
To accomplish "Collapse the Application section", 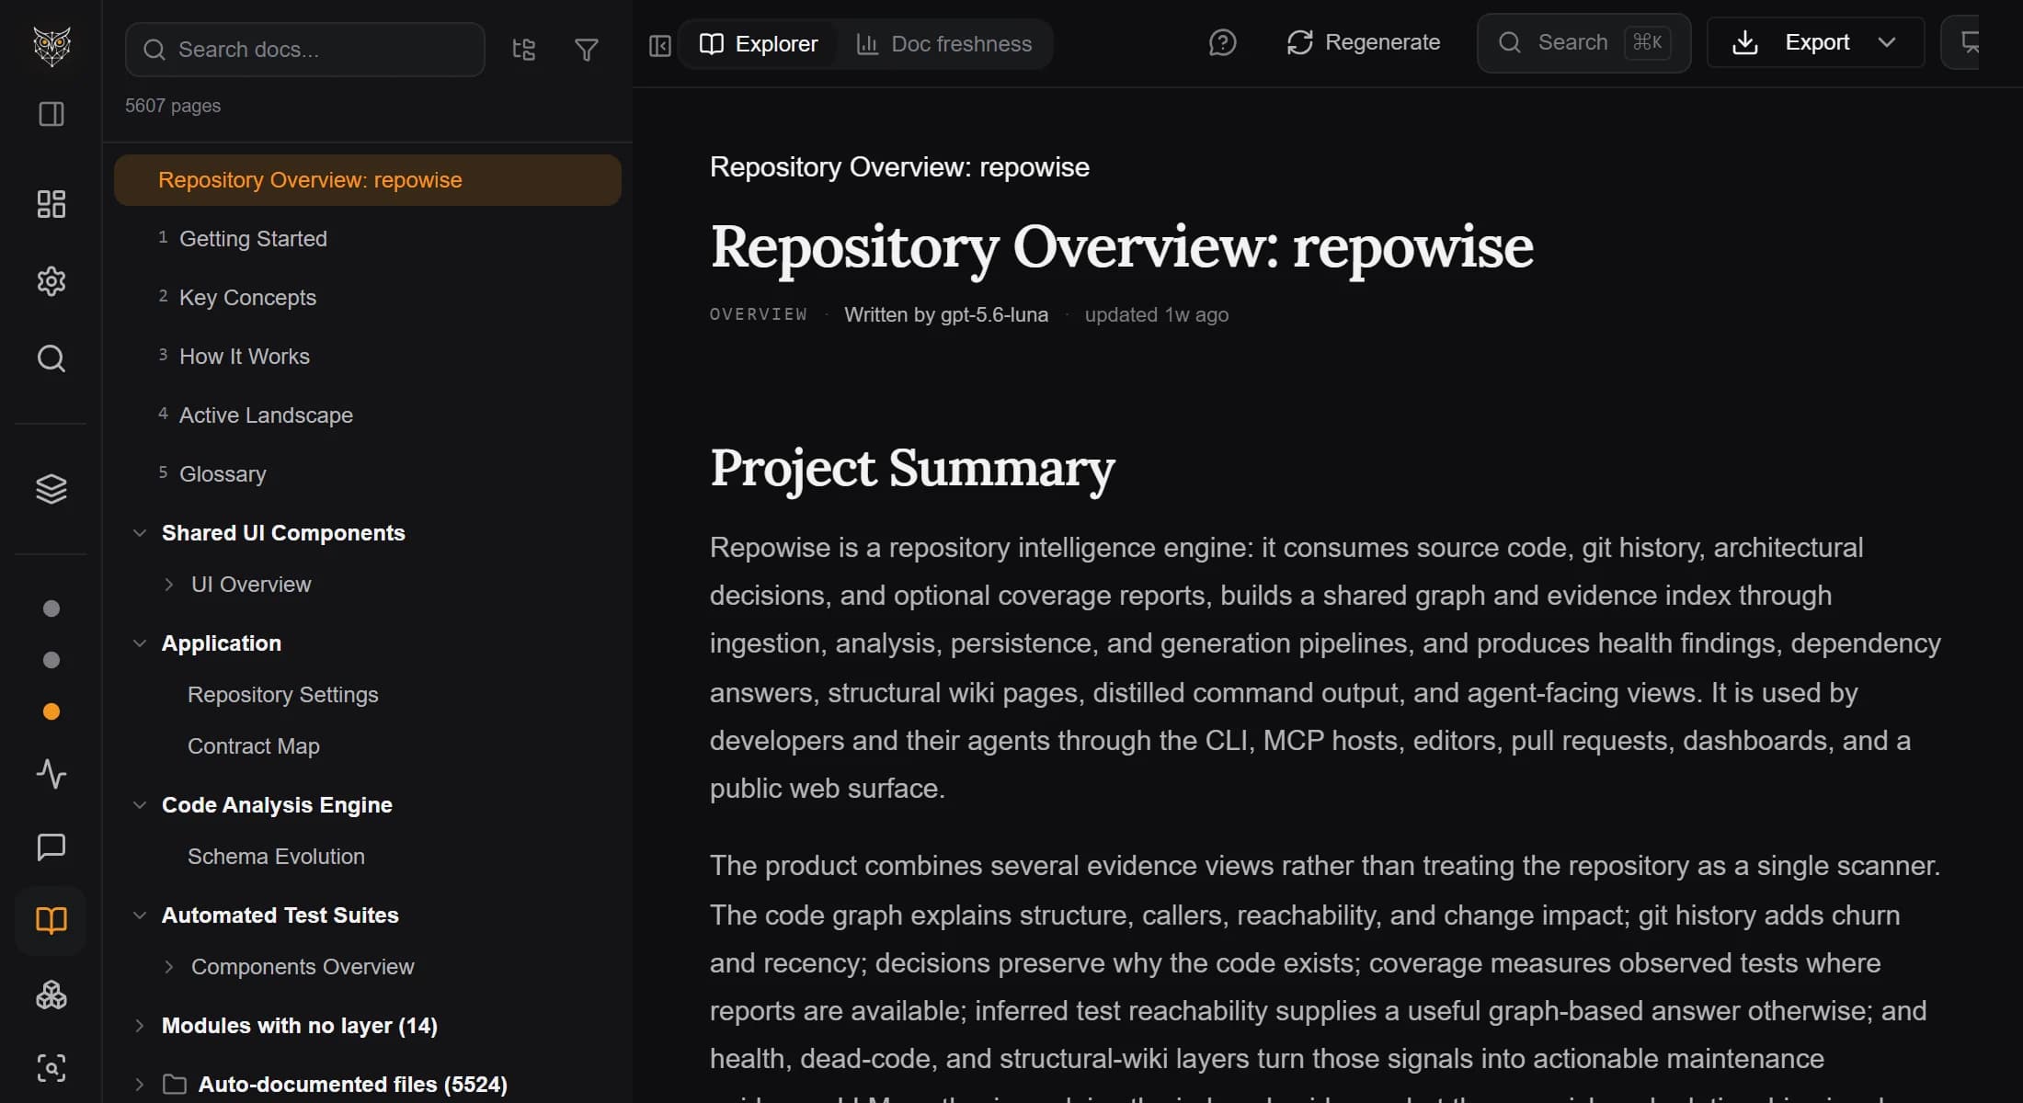I will (140, 643).
